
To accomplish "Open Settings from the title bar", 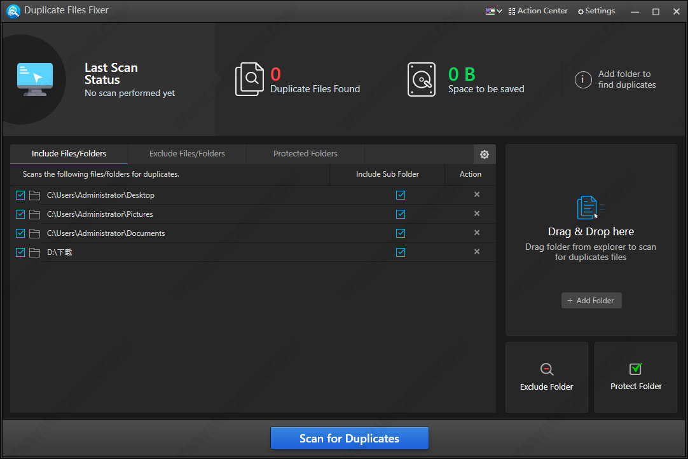I will click(x=596, y=11).
